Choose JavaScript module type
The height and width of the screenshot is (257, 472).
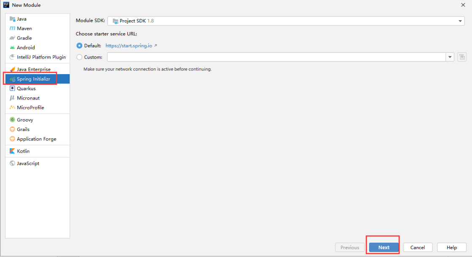[x=38, y=163]
